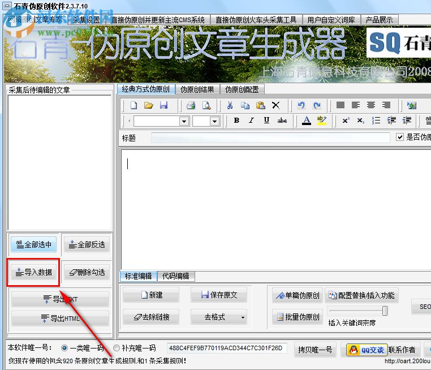Delete with the X toolbar icon
431x370 pixels.
pos(275,105)
